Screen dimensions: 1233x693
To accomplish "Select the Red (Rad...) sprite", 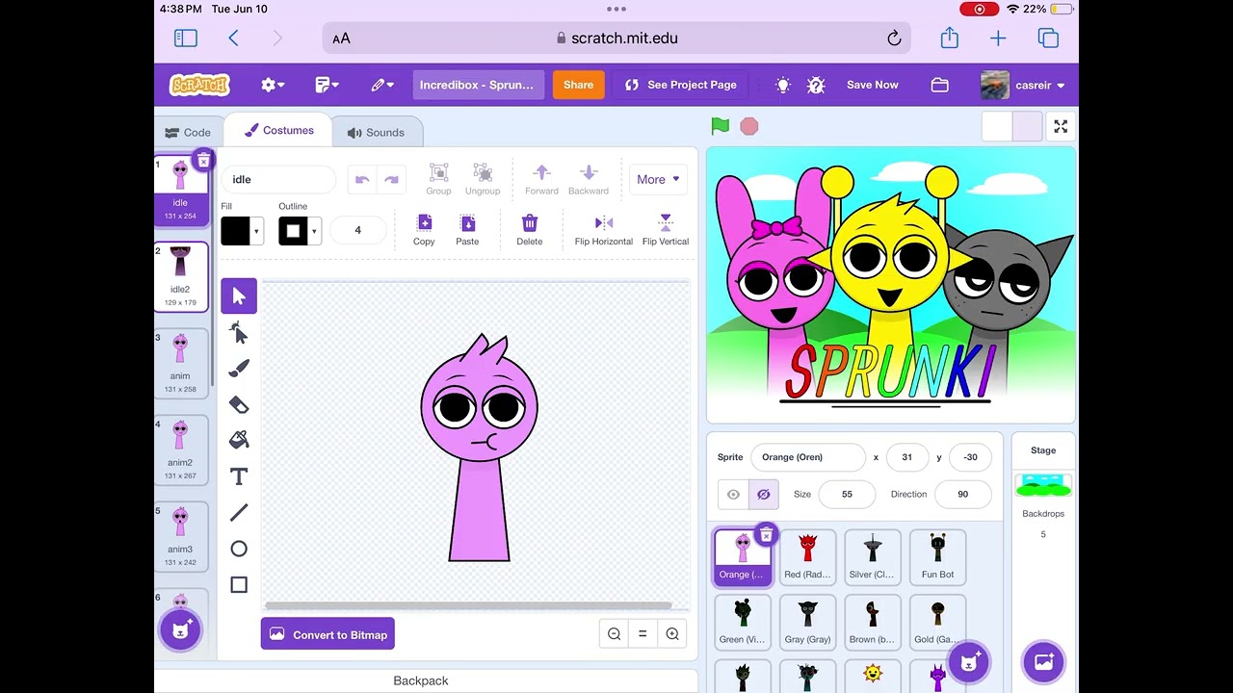I will tap(807, 557).
